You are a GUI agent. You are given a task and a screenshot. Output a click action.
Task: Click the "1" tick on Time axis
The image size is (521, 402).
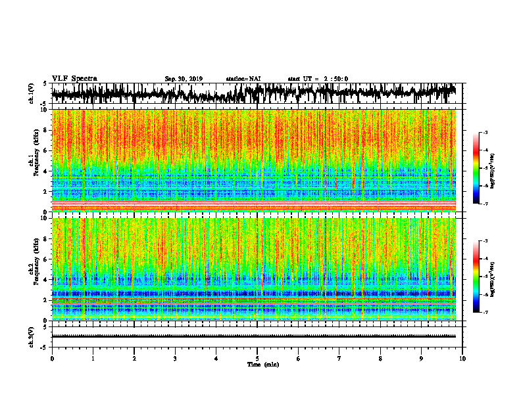(x=93, y=359)
